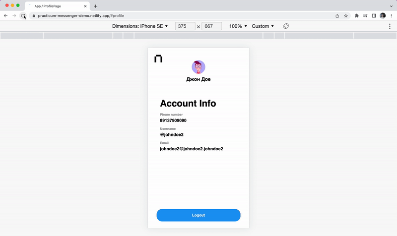Click the Practicum logo icon in the profile header

click(x=158, y=59)
